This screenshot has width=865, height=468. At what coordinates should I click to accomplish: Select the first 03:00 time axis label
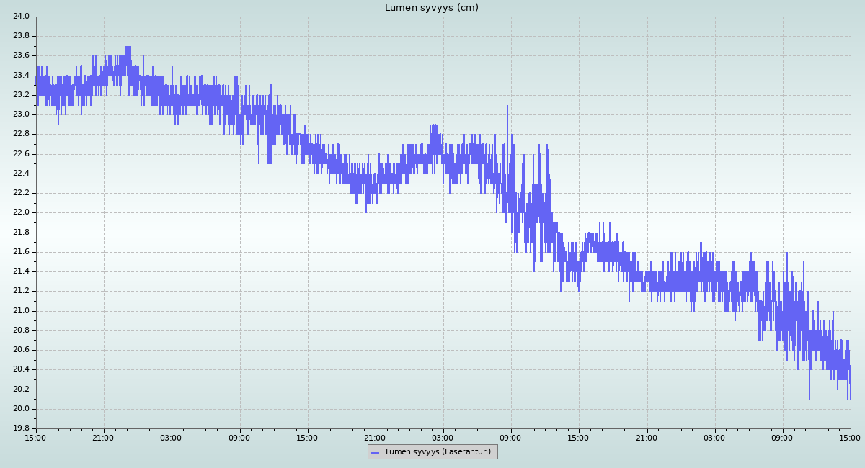(172, 438)
